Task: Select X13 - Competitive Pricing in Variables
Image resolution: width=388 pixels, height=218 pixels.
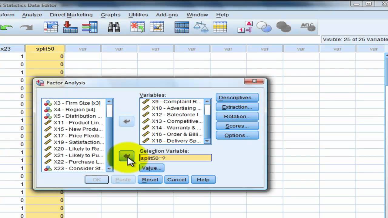Action: click(172, 121)
